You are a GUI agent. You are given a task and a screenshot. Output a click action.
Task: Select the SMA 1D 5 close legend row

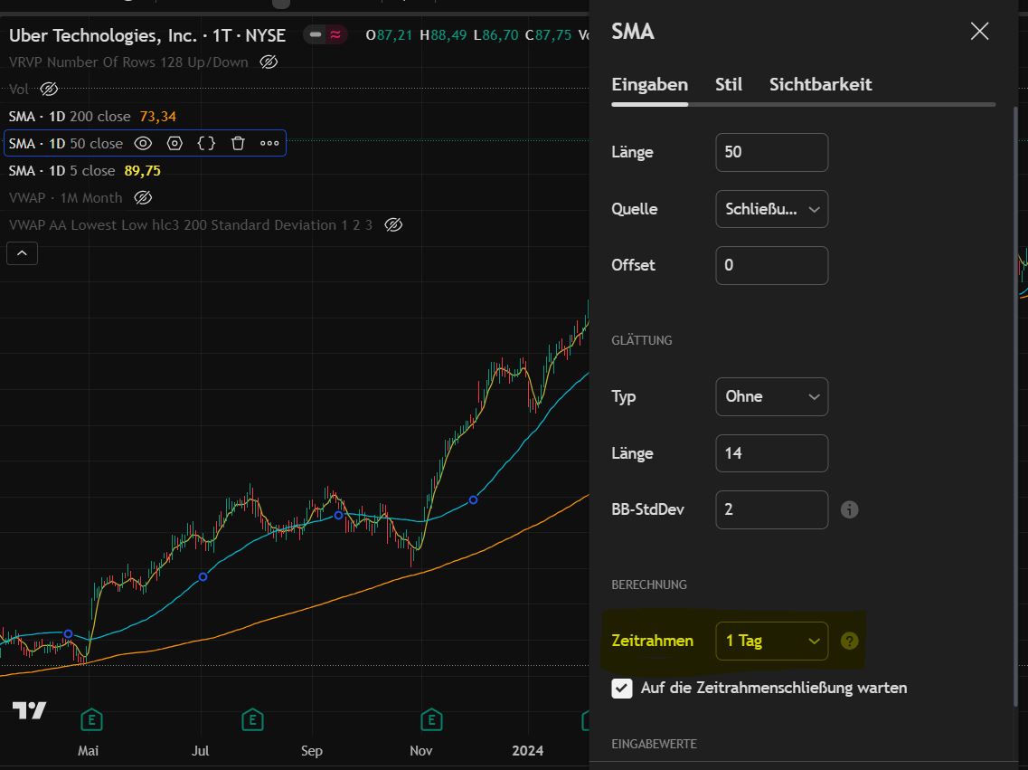pos(85,170)
